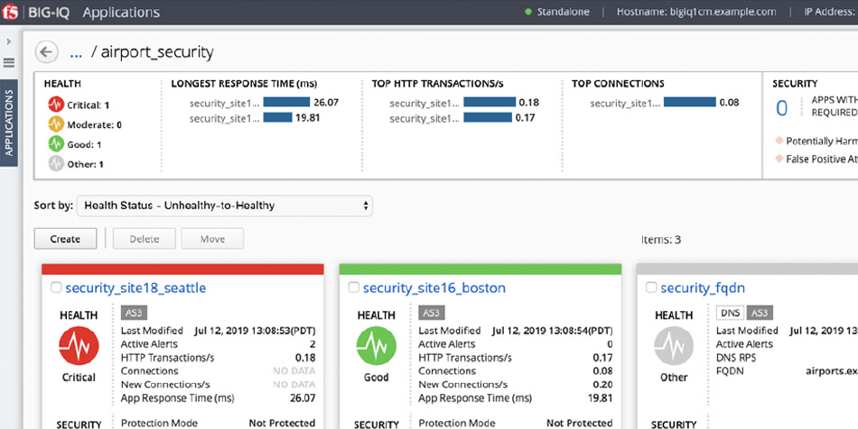The height and width of the screenshot is (429, 858).
Task: Click the Other health icon in summary
Action: coord(56,163)
